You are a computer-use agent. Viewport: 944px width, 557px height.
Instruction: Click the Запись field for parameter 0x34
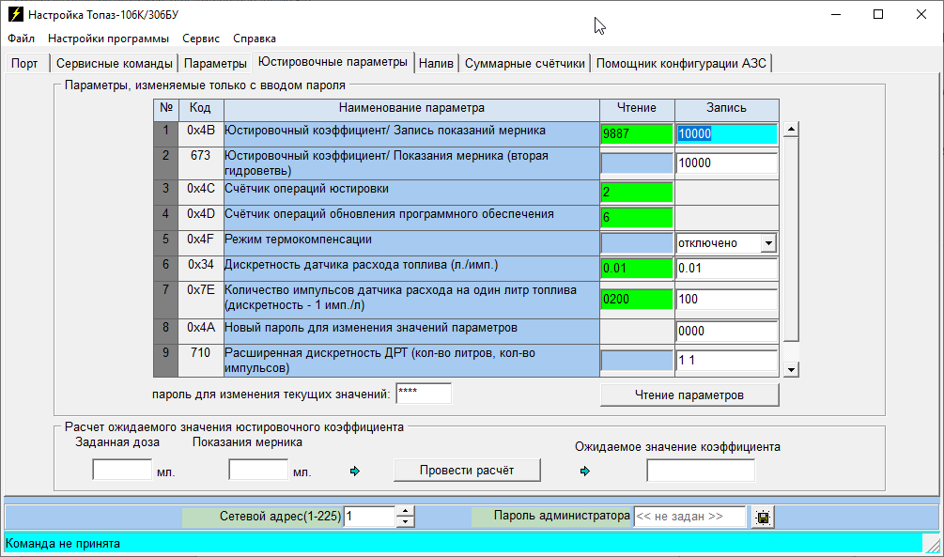tap(727, 269)
